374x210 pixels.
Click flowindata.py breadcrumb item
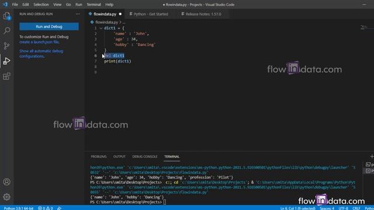106,22
